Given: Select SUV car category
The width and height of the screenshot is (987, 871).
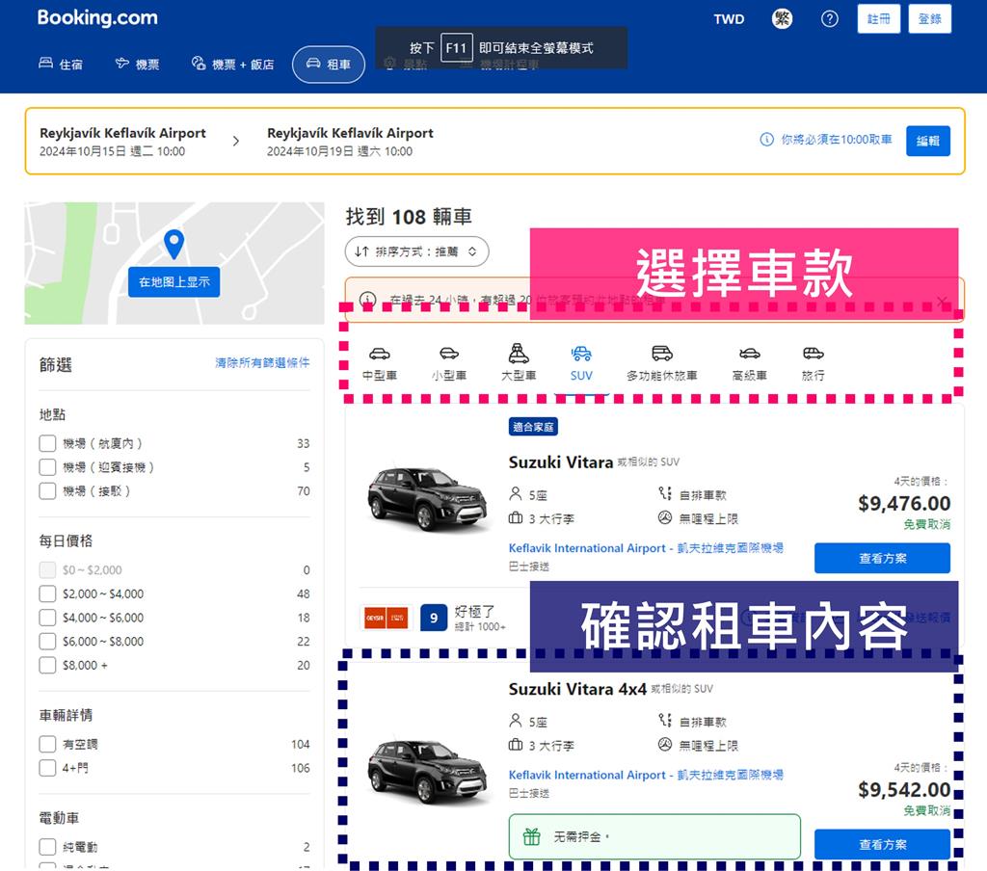Looking at the screenshot, I should [581, 363].
